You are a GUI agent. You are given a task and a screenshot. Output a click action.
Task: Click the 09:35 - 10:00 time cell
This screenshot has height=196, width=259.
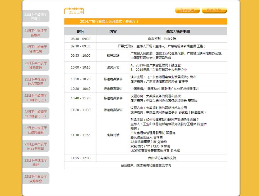pos(81,56)
